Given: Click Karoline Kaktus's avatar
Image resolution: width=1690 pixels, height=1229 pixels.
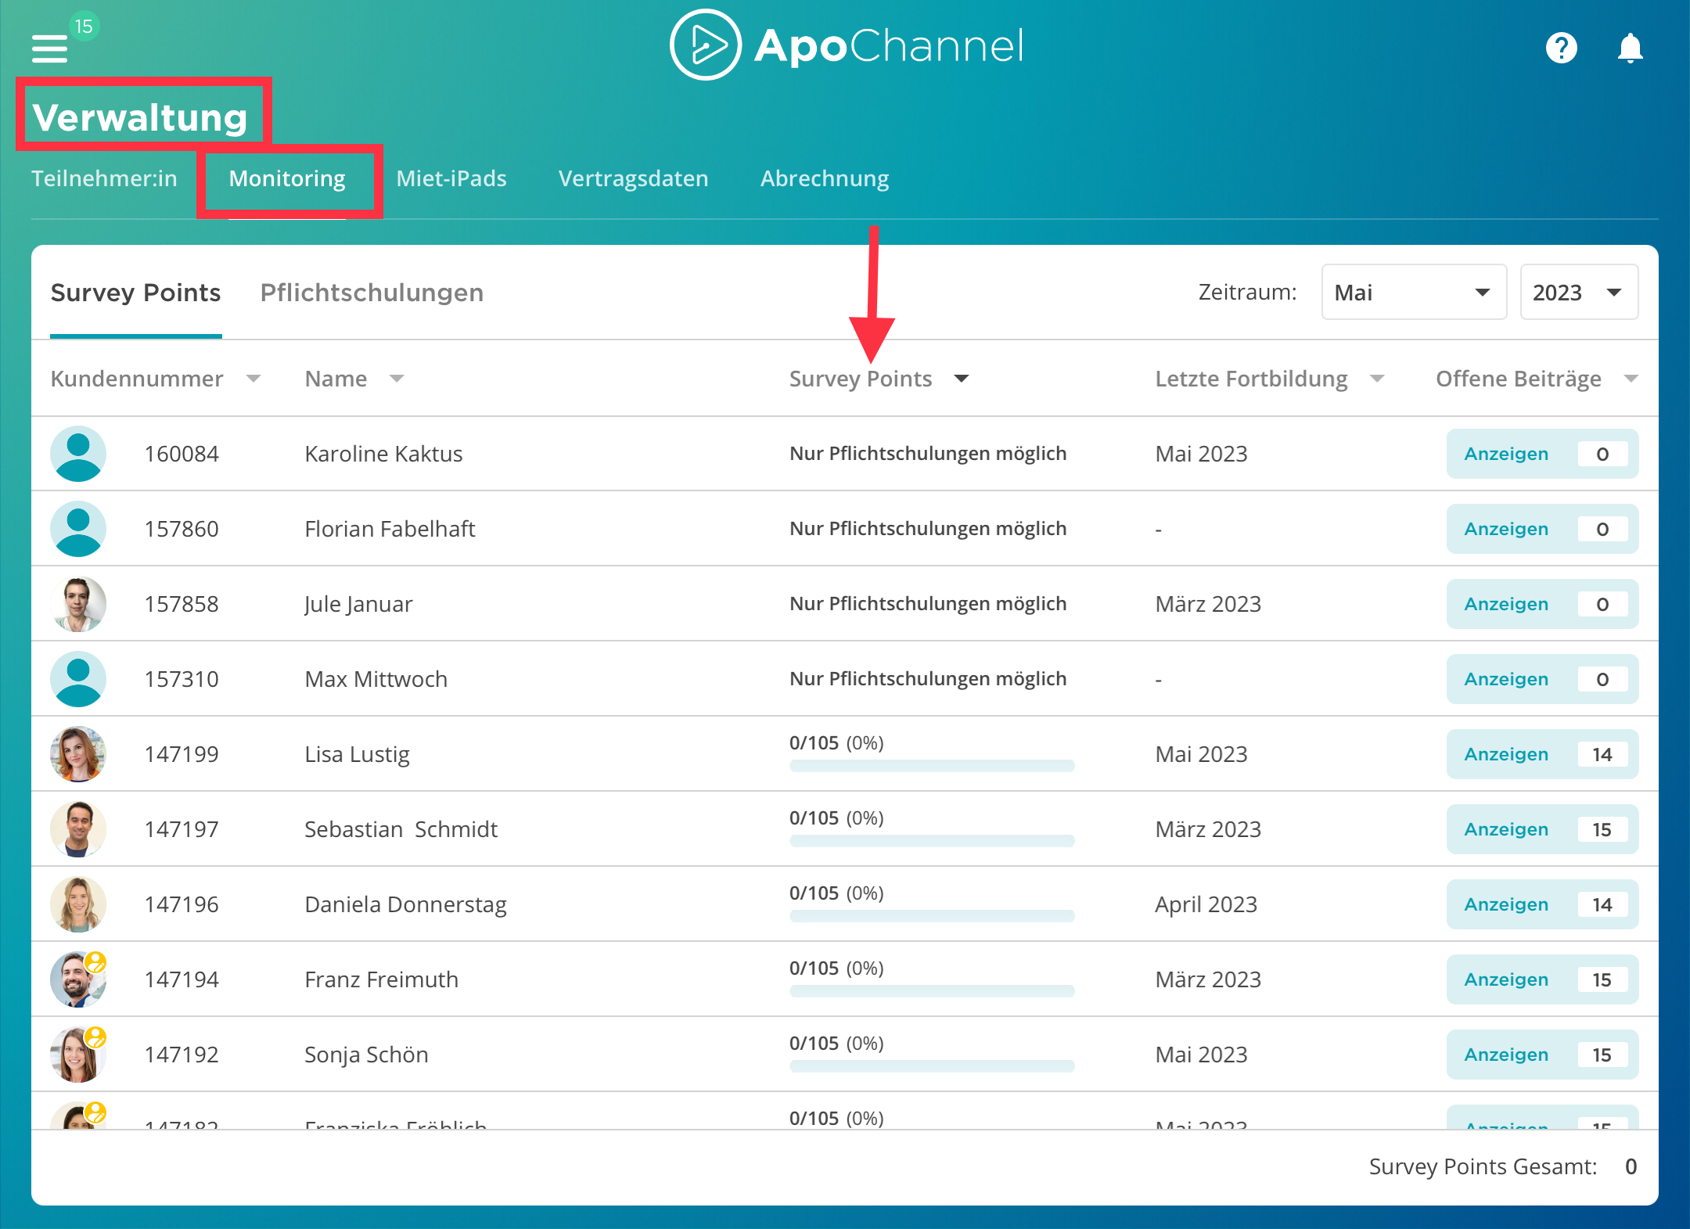Looking at the screenshot, I should [78, 454].
